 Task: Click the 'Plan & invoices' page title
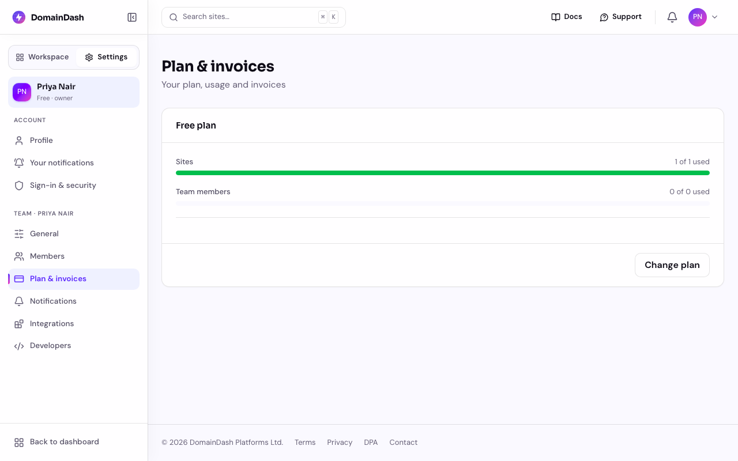218,66
